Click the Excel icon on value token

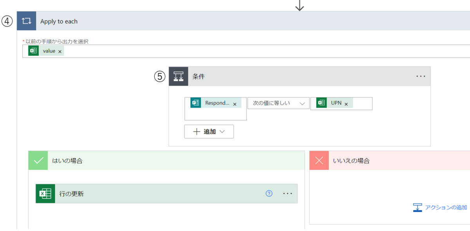pos(34,51)
